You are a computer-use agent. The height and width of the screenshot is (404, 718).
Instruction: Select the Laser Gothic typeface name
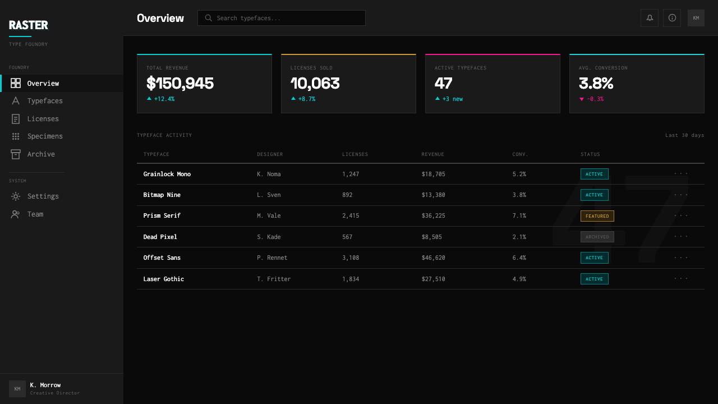[x=164, y=279]
